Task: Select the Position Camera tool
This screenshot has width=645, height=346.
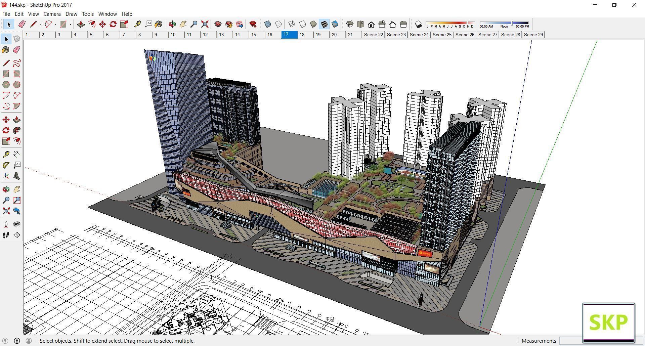Action: click(6, 224)
